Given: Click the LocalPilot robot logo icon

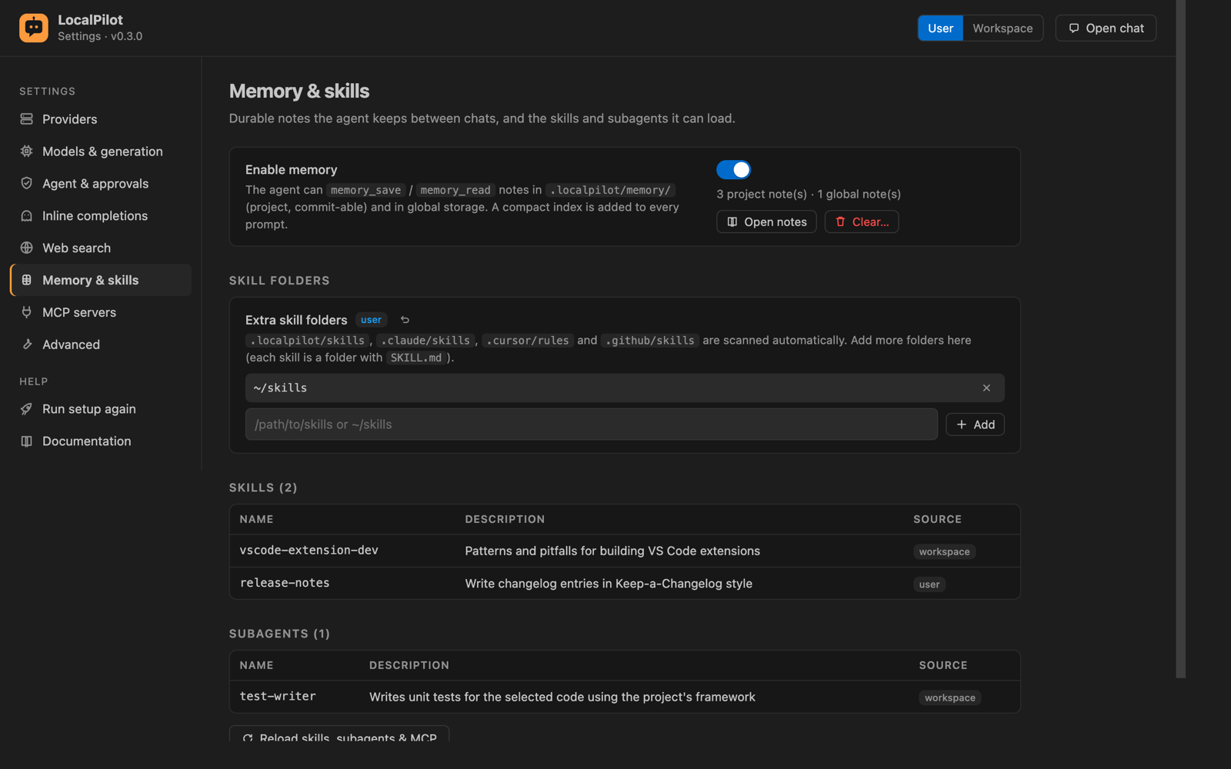Looking at the screenshot, I should click(x=34, y=28).
